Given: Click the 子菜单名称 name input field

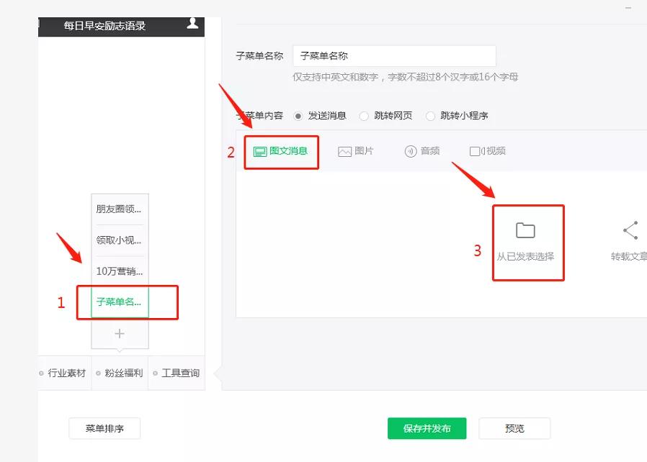Looking at the screenshot, I should click(x=394, y=55).
